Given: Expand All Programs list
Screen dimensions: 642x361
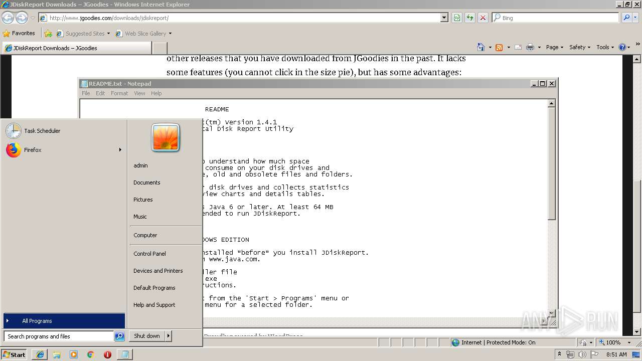Looking at the screenshot, I should (64, 321).
